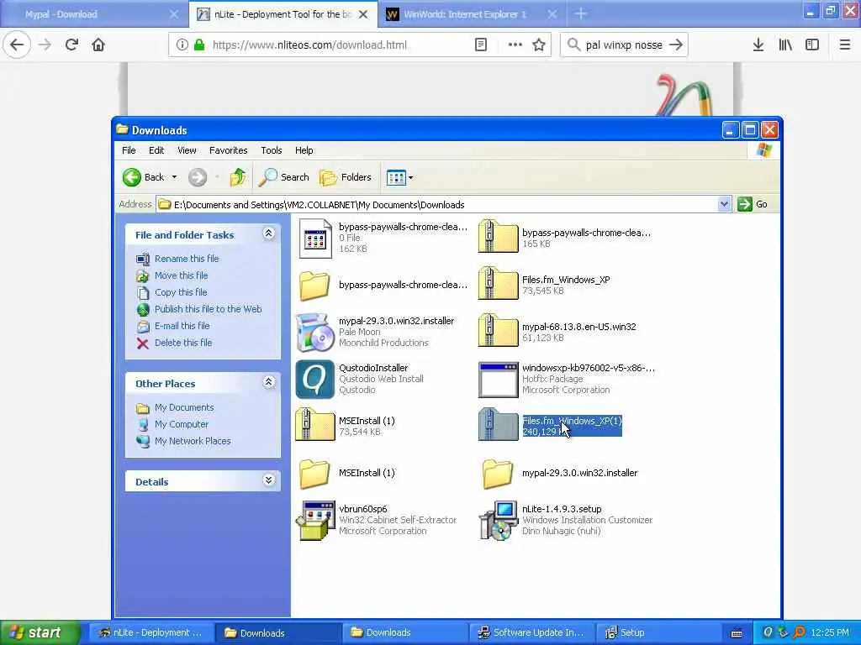This screenshot has height=645, width=861.
Task: Reload the nLite page in Firefox
Action: coord(71,45)
